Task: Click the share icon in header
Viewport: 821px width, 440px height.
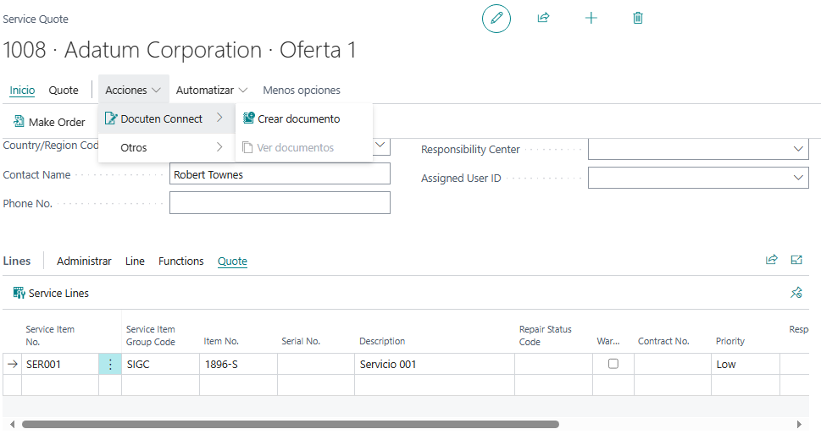Action: coord(544,18)
